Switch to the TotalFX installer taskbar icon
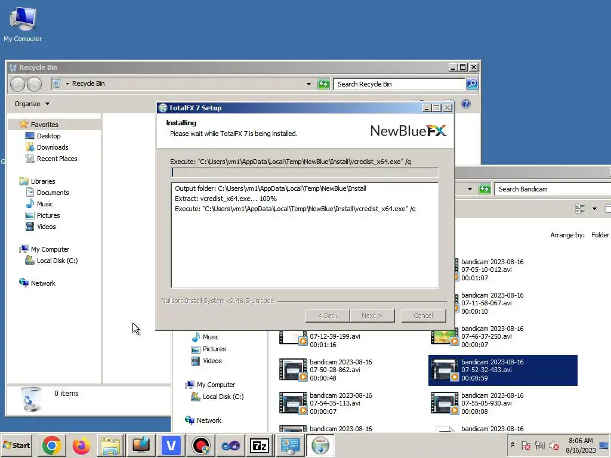 320,445
